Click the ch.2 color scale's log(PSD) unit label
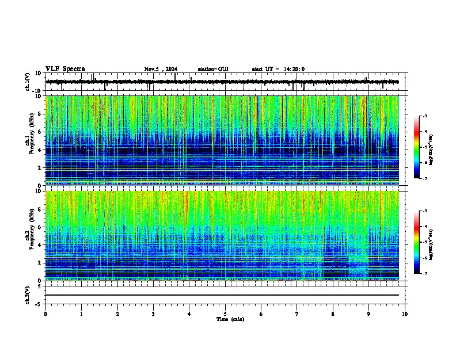456x352 pixels. pyautogui.click(x=431, y=244)
